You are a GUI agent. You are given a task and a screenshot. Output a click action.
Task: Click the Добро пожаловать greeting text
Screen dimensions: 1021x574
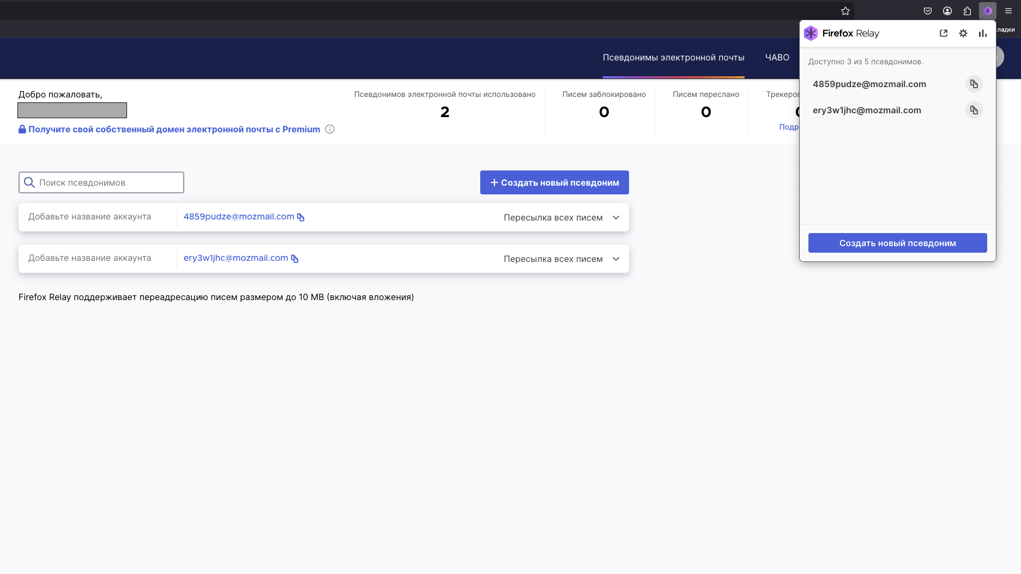point(60,94)
